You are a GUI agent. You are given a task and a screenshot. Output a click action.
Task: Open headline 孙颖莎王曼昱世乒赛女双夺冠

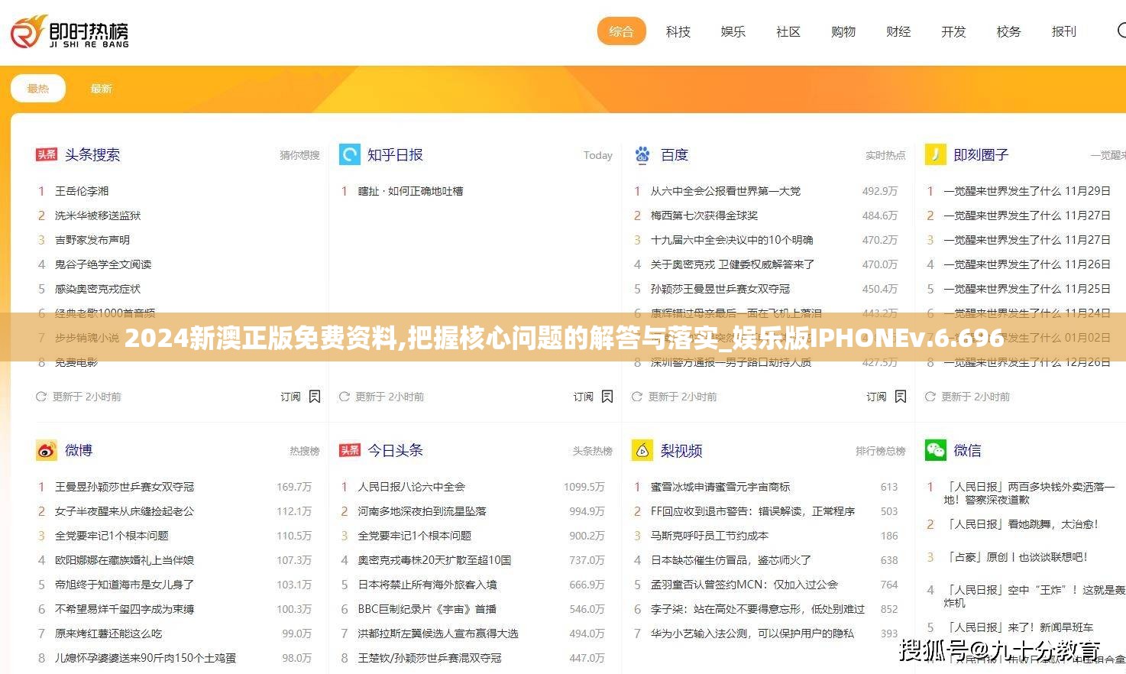(x=720, y=289)
